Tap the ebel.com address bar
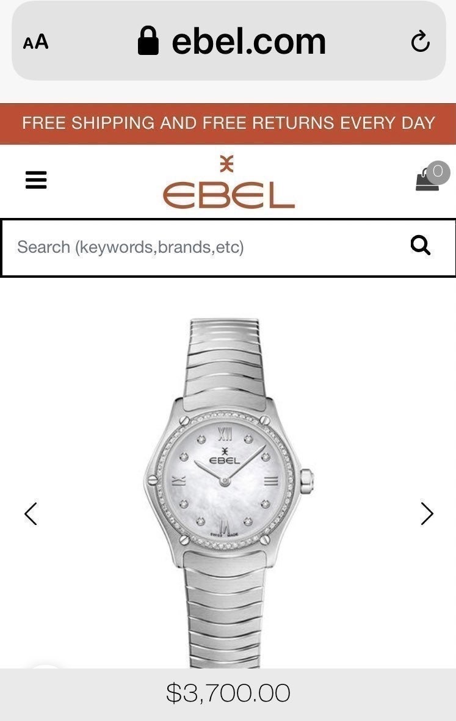The width and height of the screenshot is (456, 721). click(x=228, y=42)
